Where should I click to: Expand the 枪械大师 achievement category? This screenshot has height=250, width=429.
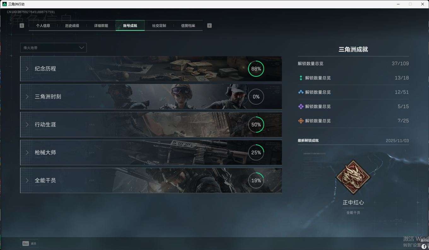151,152
